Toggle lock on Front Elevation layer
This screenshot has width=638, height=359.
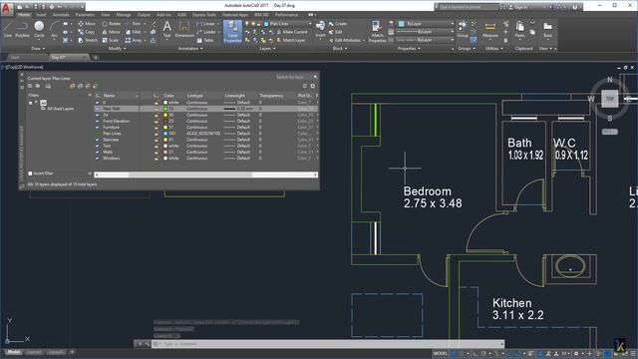point(157,121)
